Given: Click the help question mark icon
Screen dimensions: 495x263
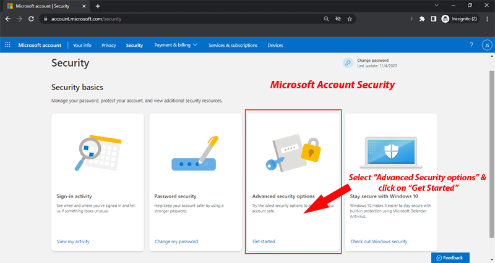Looking at the screenshot, I should tap(471, 44).
